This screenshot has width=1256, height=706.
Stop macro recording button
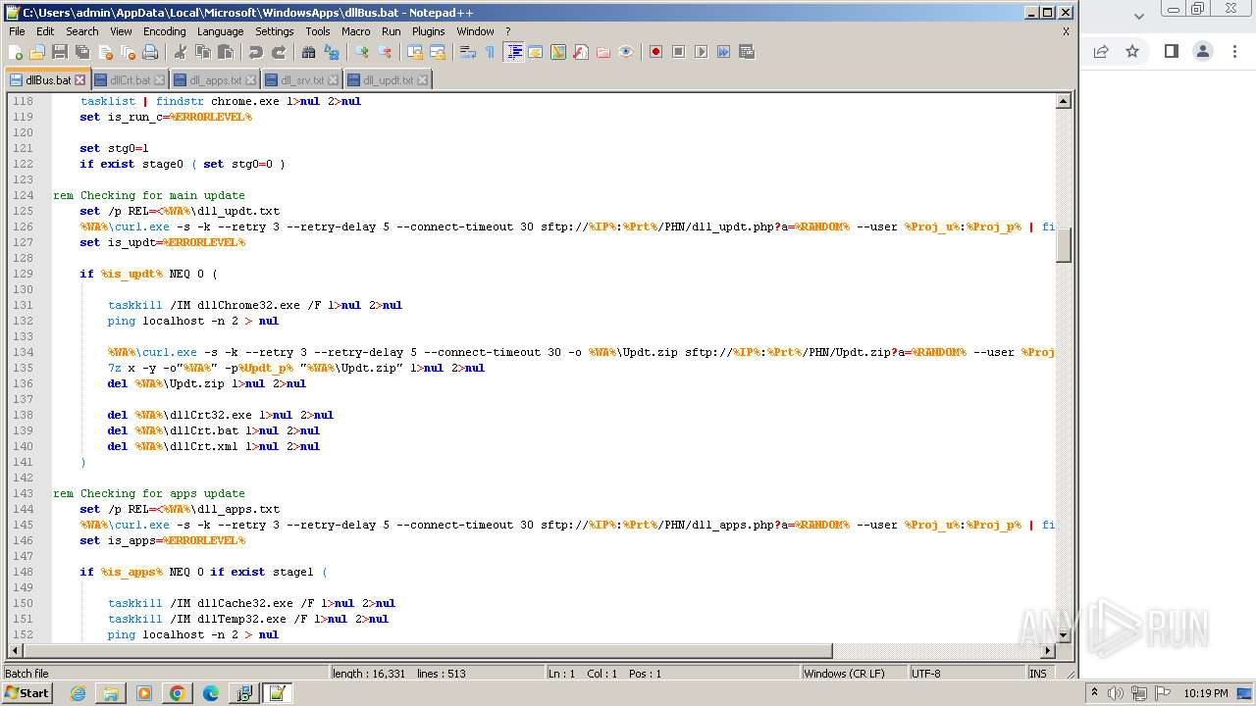678,52
